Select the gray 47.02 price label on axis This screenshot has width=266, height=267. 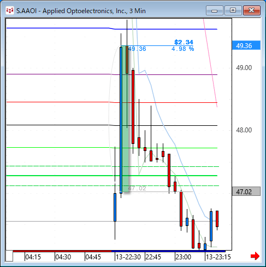246,191
